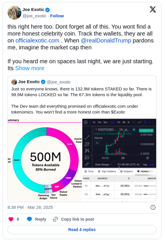Collapse the Volume indicator arrow
The image size is (166, 240).
click(97, 143)
